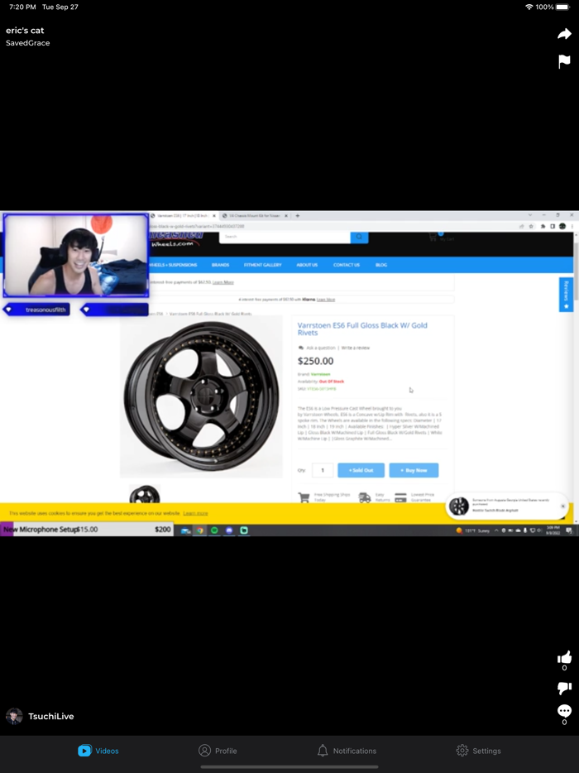
Task: Open the ABOUT US menu item
Action: click(x=307, y=265)
